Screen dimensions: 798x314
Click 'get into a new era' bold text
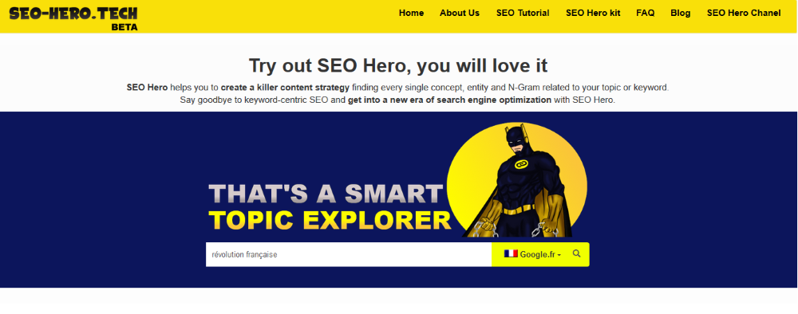449,100
